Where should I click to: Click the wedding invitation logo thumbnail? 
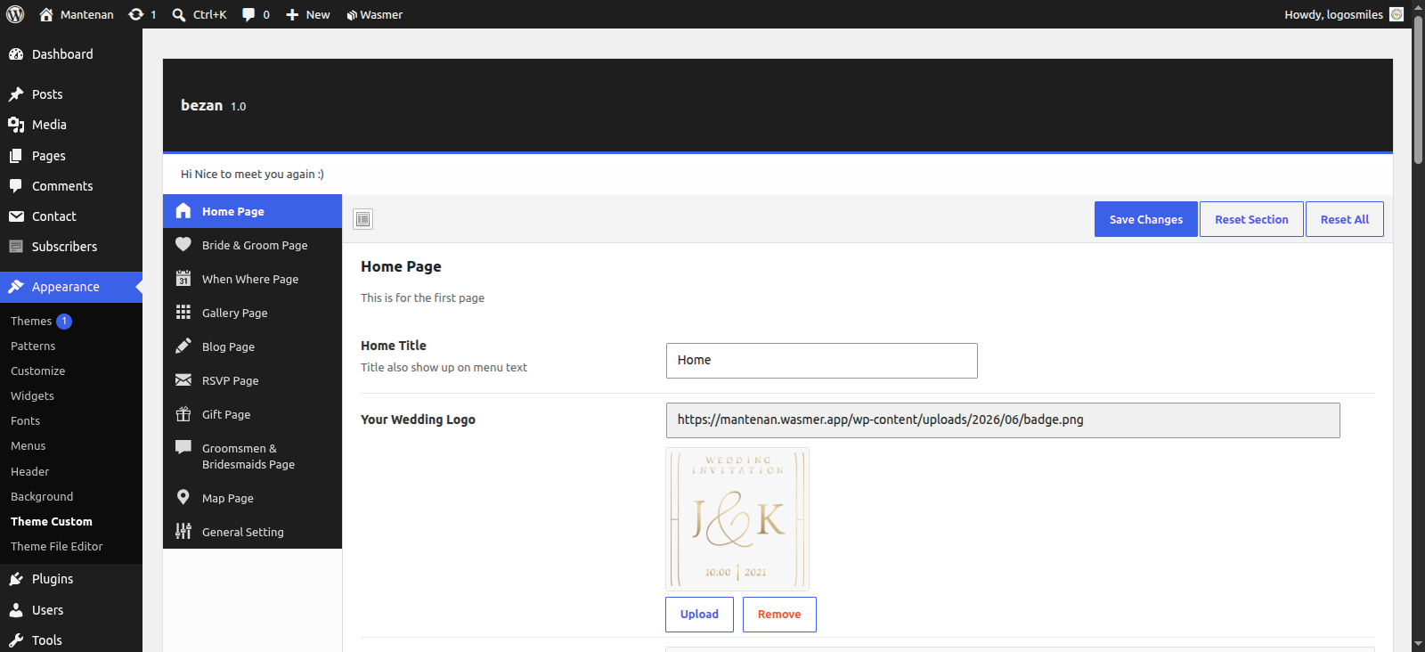[737, 518]
